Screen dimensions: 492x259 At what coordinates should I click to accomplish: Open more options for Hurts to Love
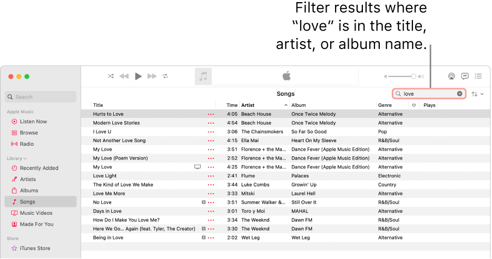[211, 114]
